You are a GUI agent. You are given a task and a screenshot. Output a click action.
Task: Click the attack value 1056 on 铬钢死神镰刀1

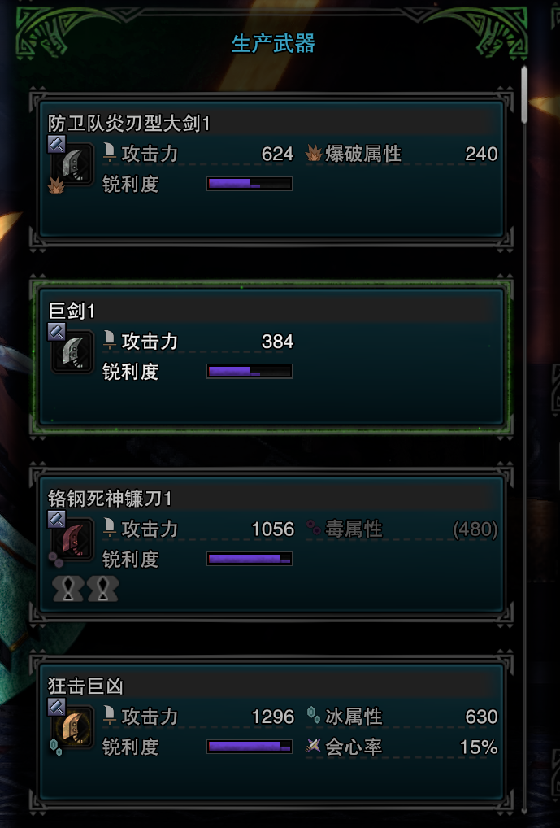pos(272,529)
